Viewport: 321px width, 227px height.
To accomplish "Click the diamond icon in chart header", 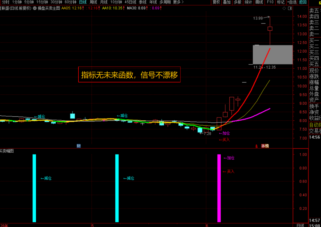I will click(x=284, y=8).
